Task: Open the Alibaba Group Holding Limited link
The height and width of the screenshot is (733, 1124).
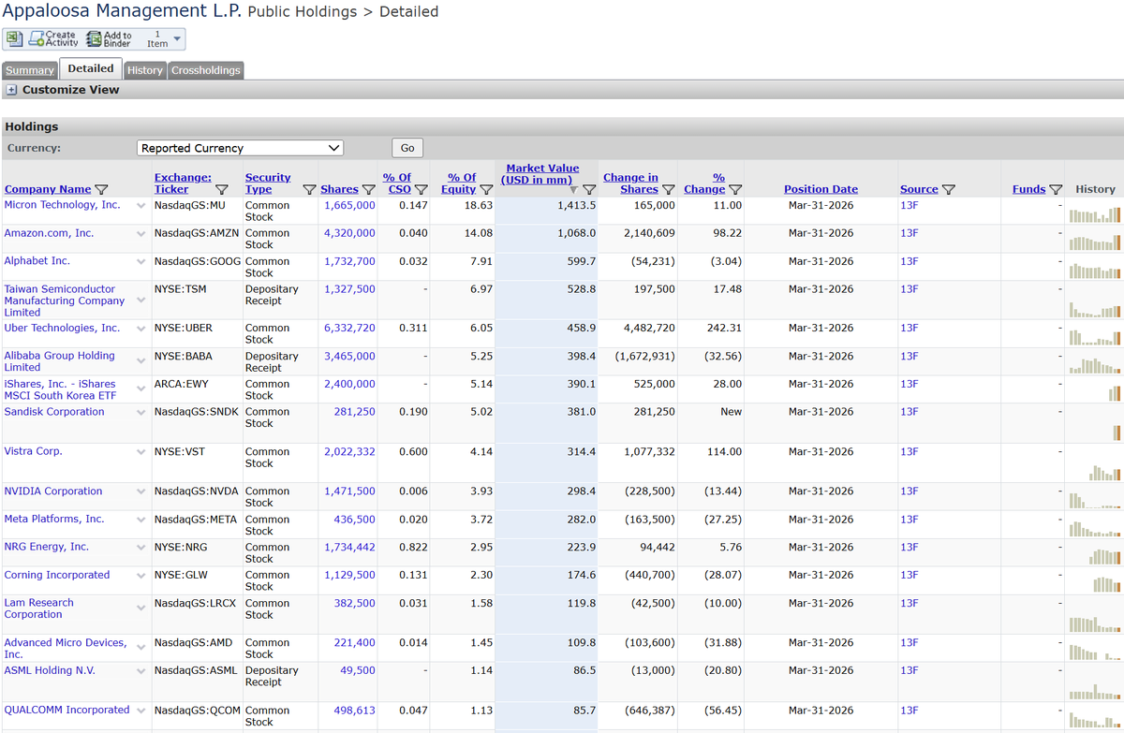Action: [60, 361]
